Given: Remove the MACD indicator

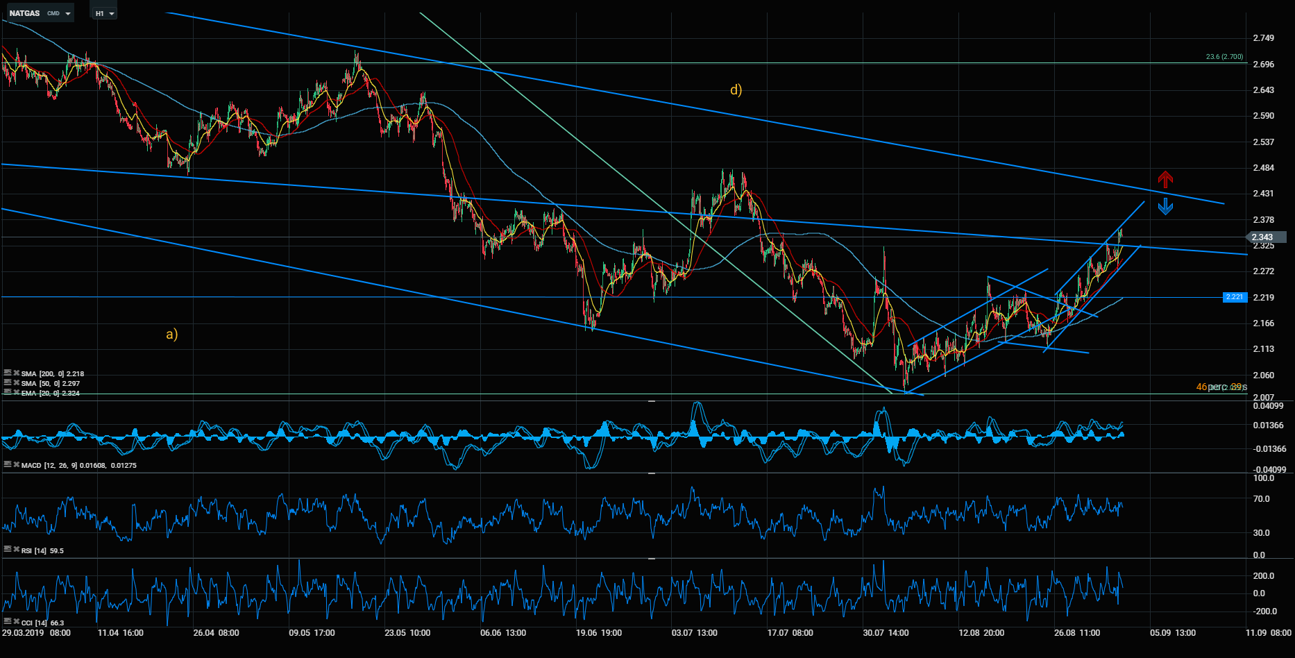Looking at the screenshot, I should coord(15,465).
